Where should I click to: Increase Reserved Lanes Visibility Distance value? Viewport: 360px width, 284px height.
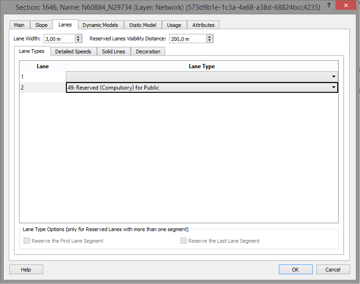click(x=210, y=37)
